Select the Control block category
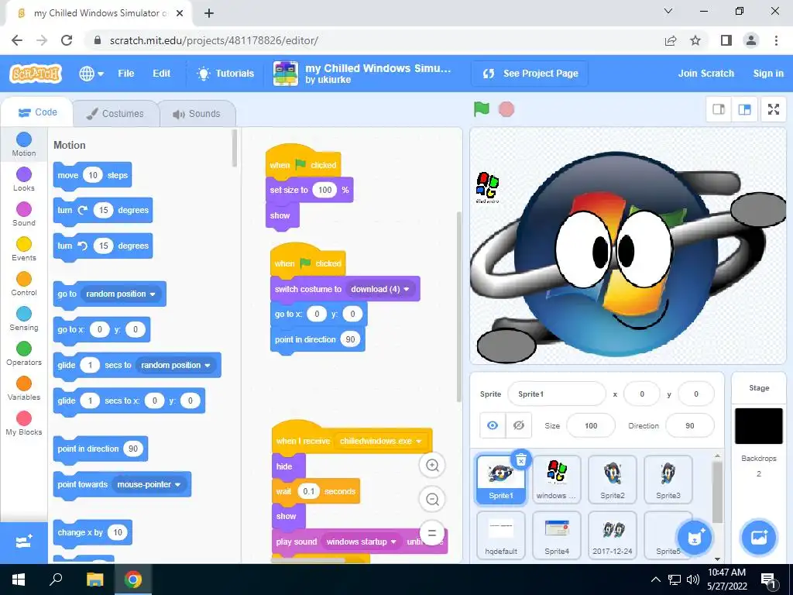Screen dimensions: 793x595 24,284
